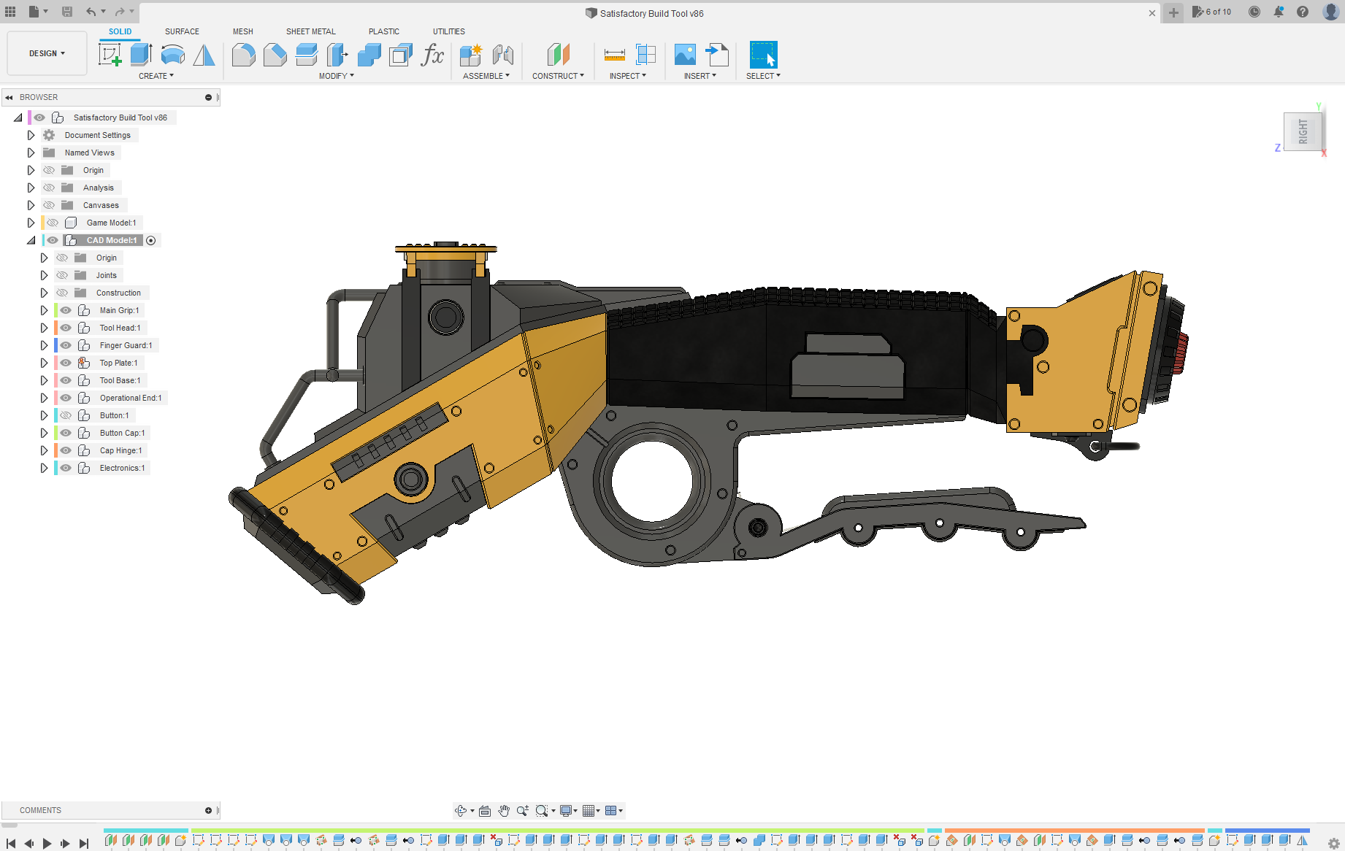This screenshot has width=1345, height=851.
Task: Select the Extrude tool icon
Action: (x=141, y=55)
